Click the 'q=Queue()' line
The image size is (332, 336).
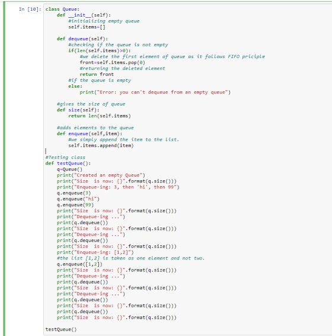tap(69, 169)
